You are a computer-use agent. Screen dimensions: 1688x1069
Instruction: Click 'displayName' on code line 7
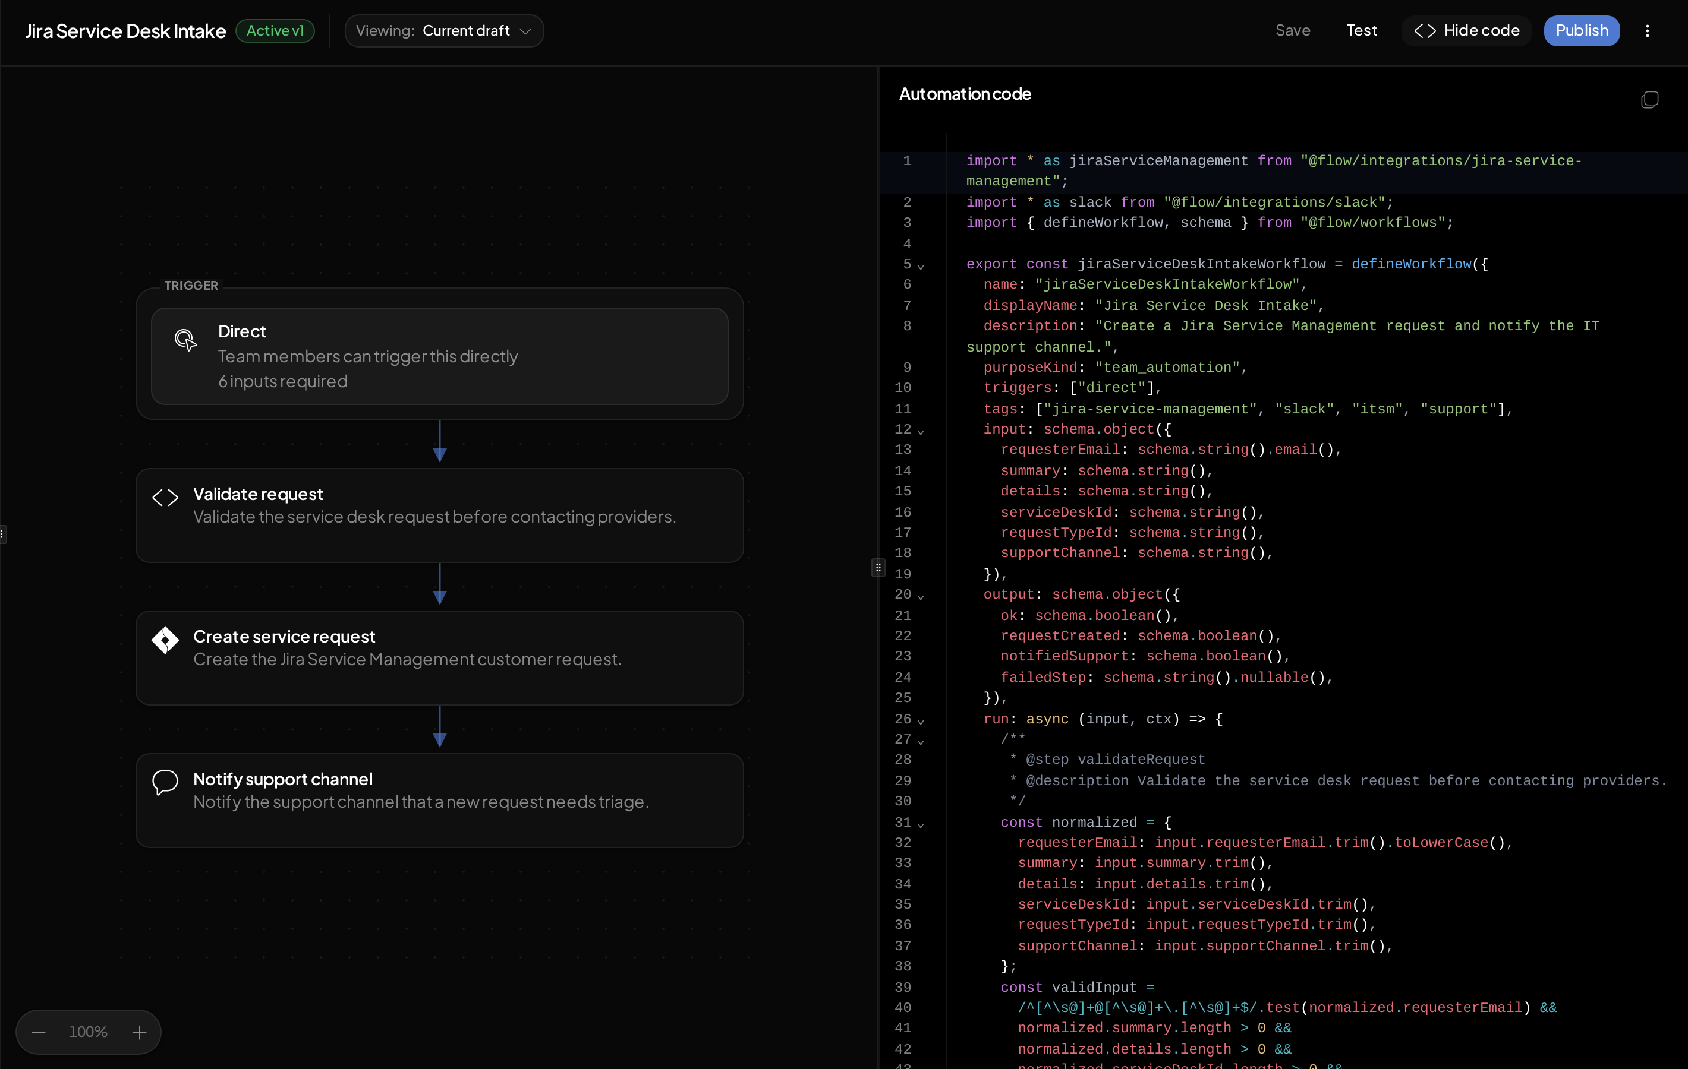pos(1030,306)
